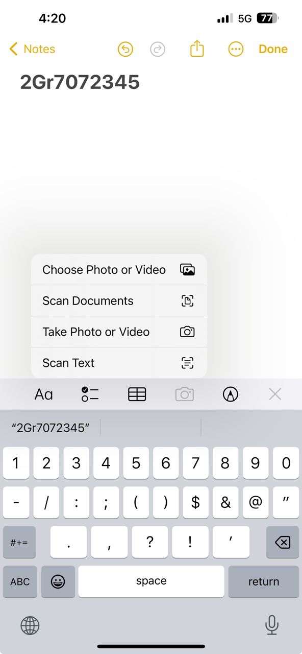The width and height of the screenshot is (302, 654).
Task: Tap the "2Gr7072345" keyboard suggestion
Action: (51, 428)
